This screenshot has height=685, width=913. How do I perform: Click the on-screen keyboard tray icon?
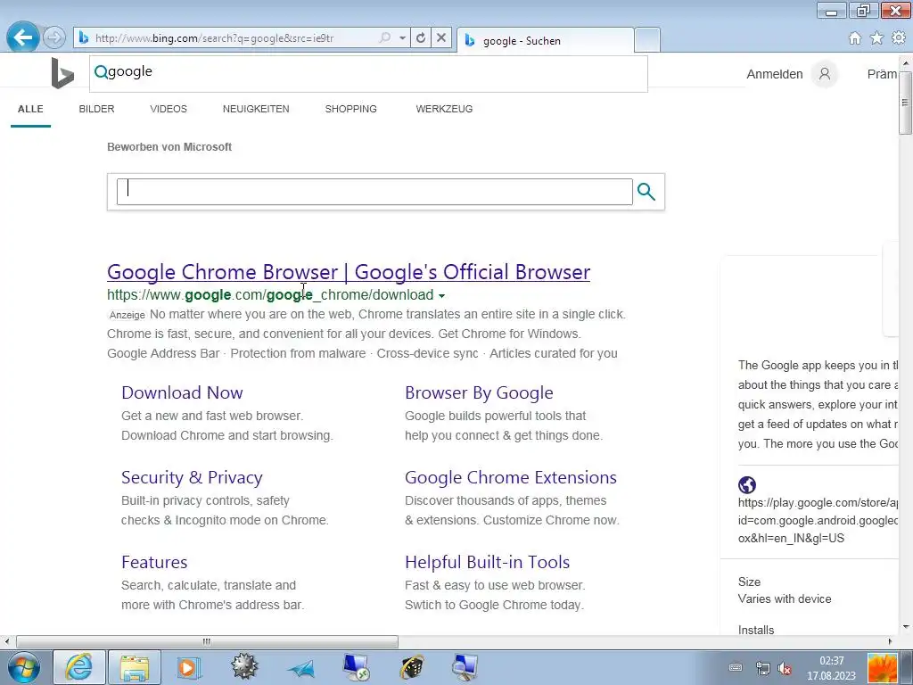coord(736,667)
